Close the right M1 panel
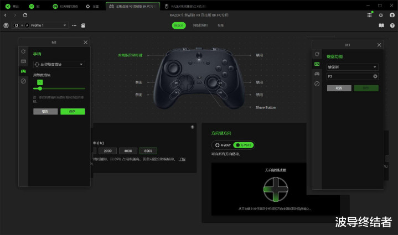The image size is (398, 235). pyautogui.click(x=379, y=45)
